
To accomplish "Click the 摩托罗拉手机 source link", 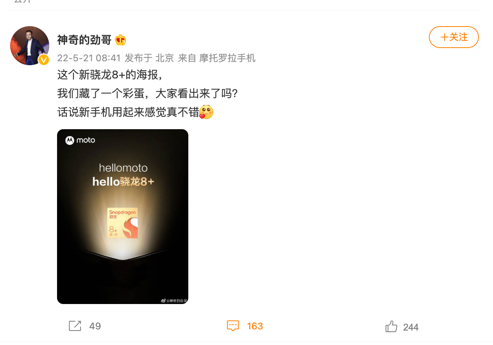I will (227, 58).
